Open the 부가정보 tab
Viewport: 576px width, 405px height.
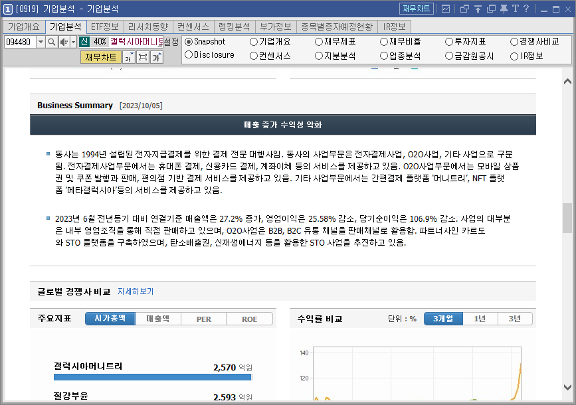point(276,27)
